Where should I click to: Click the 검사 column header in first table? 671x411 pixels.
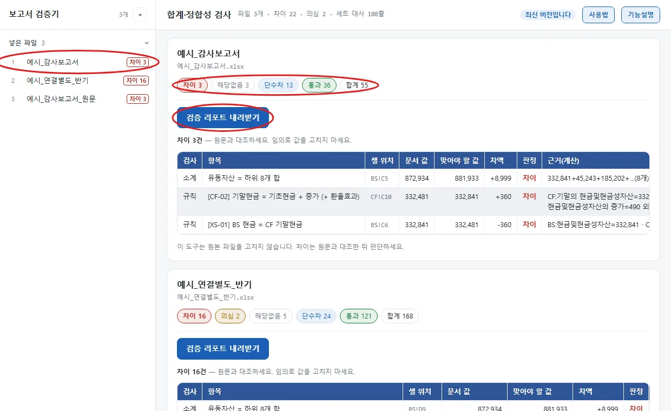pos(189,161)
